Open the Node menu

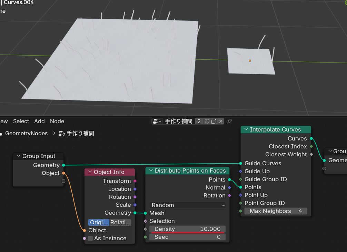[57, 121]
